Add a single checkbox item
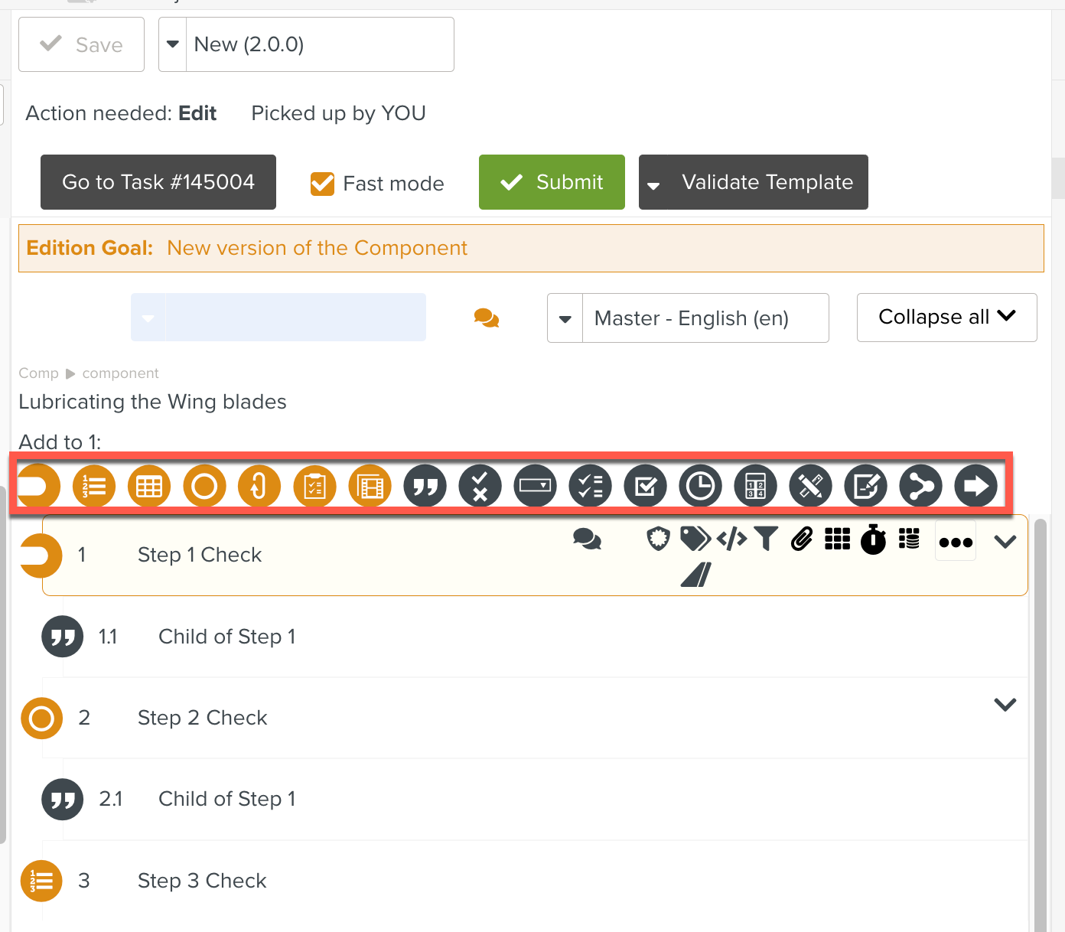Image resolution: width=1065 pixels, height=932 pixels. (x=645, y=486)
